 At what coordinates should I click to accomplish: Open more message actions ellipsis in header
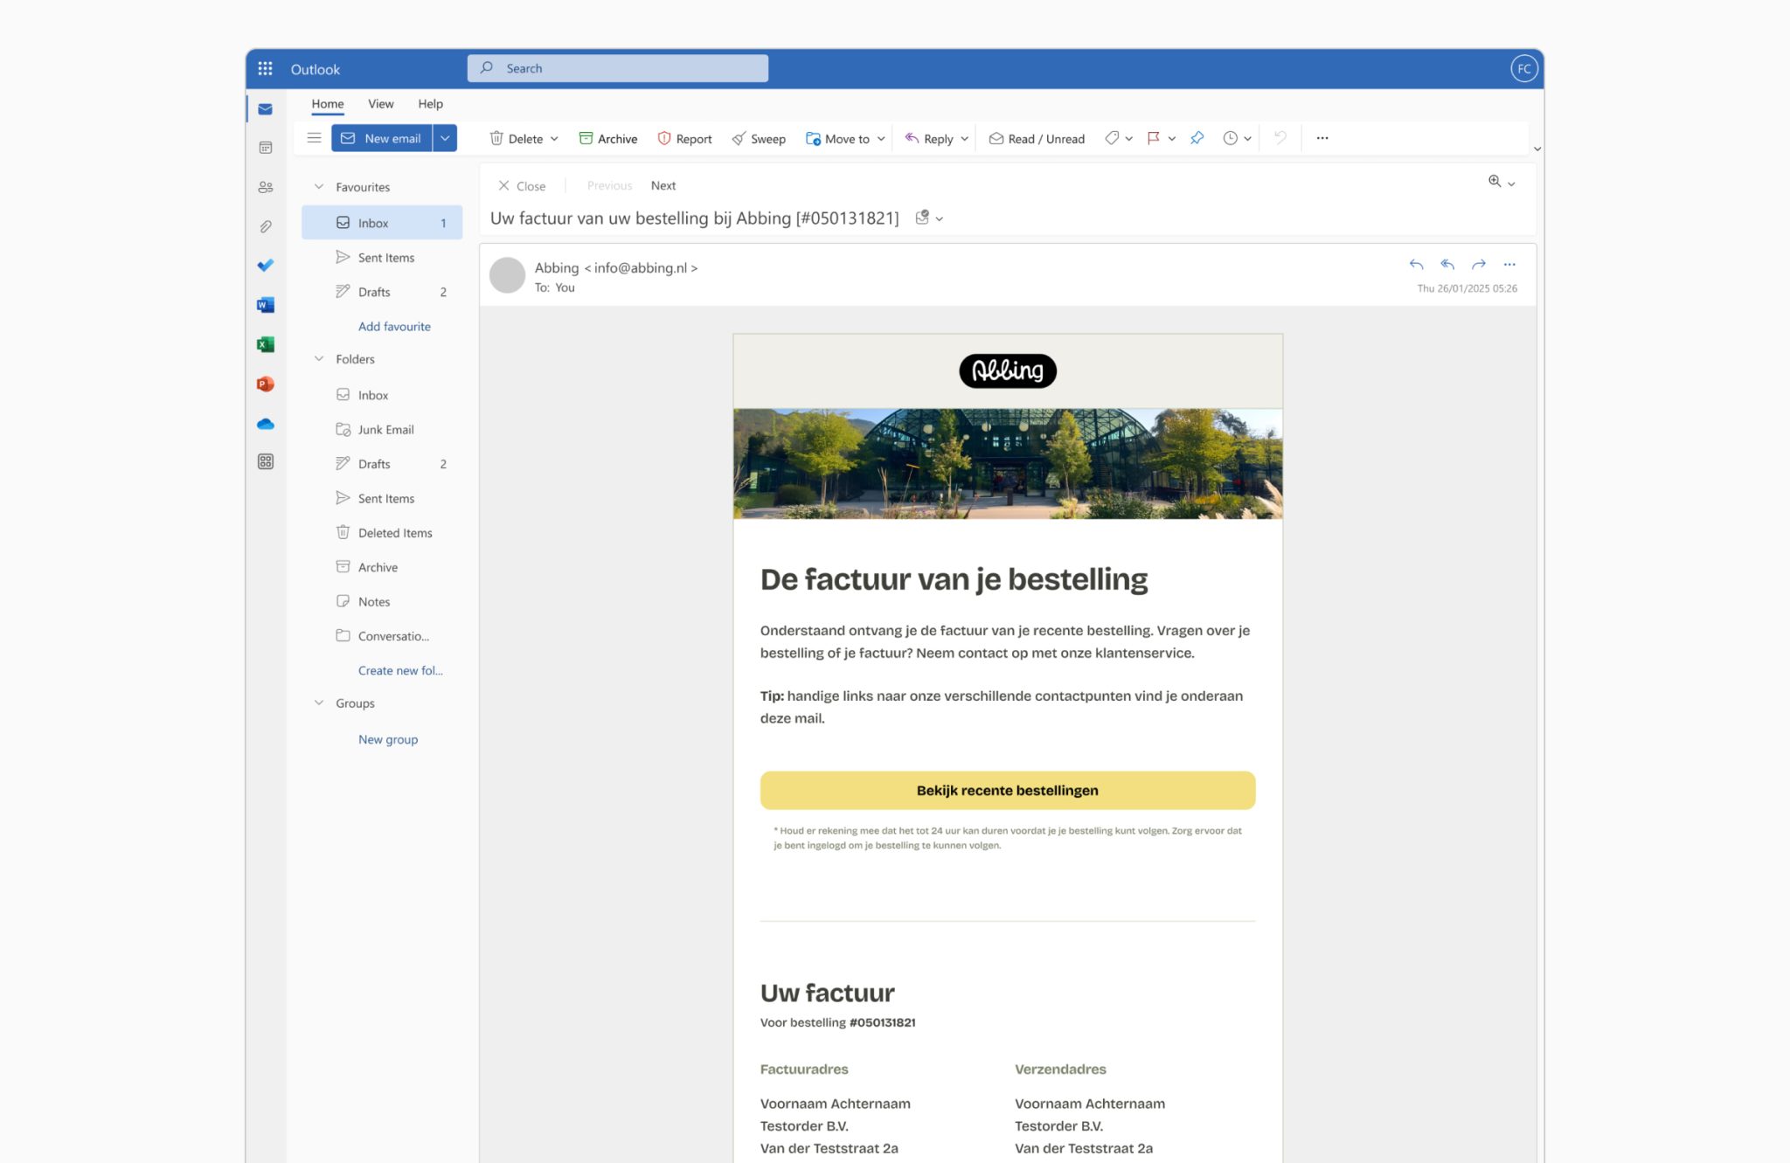pyautogui.click(x=1509, y=264)
